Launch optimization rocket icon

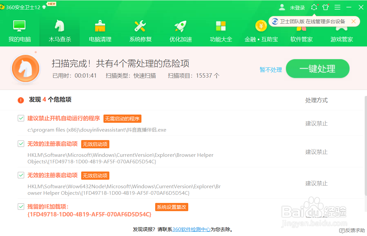pos(180,26)
